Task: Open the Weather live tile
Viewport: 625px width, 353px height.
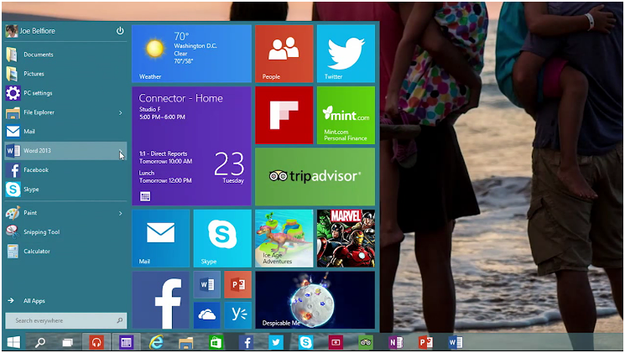Action: point(192,54)
